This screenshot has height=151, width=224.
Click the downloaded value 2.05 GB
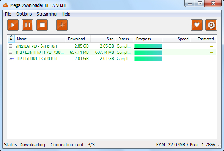coord(82,46)
